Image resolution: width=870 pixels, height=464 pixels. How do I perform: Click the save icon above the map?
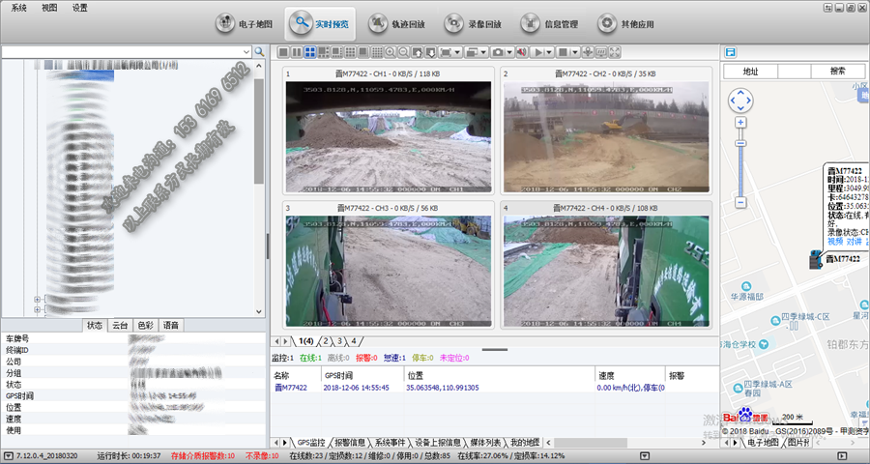(731, 51)
